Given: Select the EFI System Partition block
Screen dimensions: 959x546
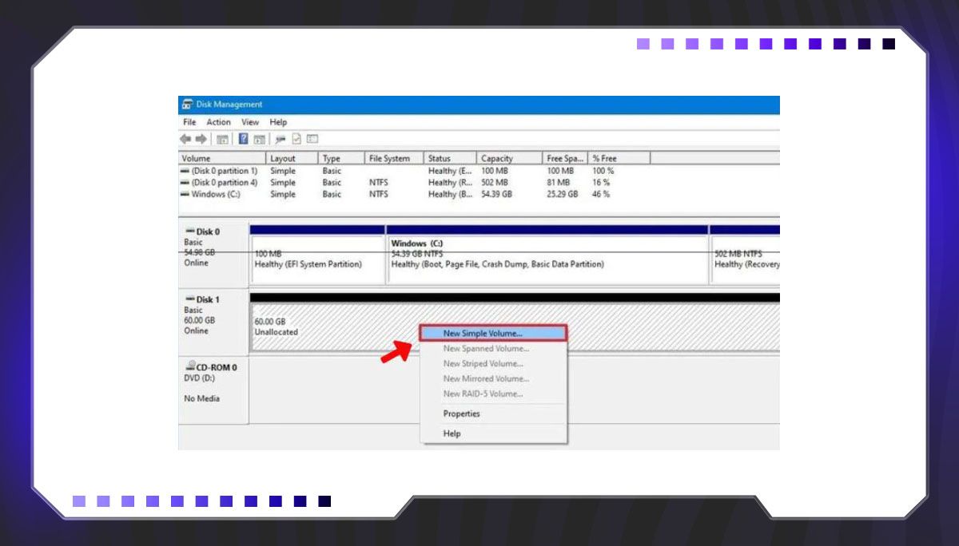Looking at the screenshot, I should tap(317, 259).
